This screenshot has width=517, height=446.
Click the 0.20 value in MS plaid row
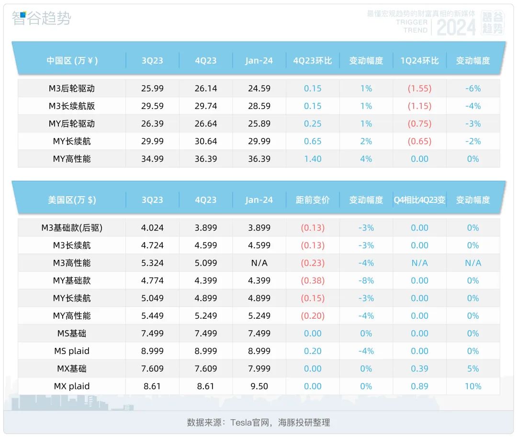[x=313, y=351]
